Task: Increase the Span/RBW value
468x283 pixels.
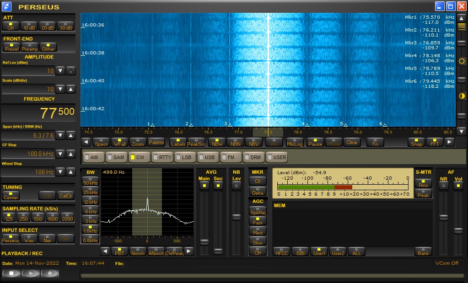Action: coord(71,135)
